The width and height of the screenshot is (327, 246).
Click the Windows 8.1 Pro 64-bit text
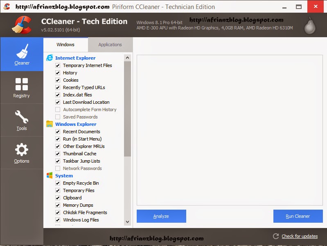pyautogui.click(x=159, y=22)
